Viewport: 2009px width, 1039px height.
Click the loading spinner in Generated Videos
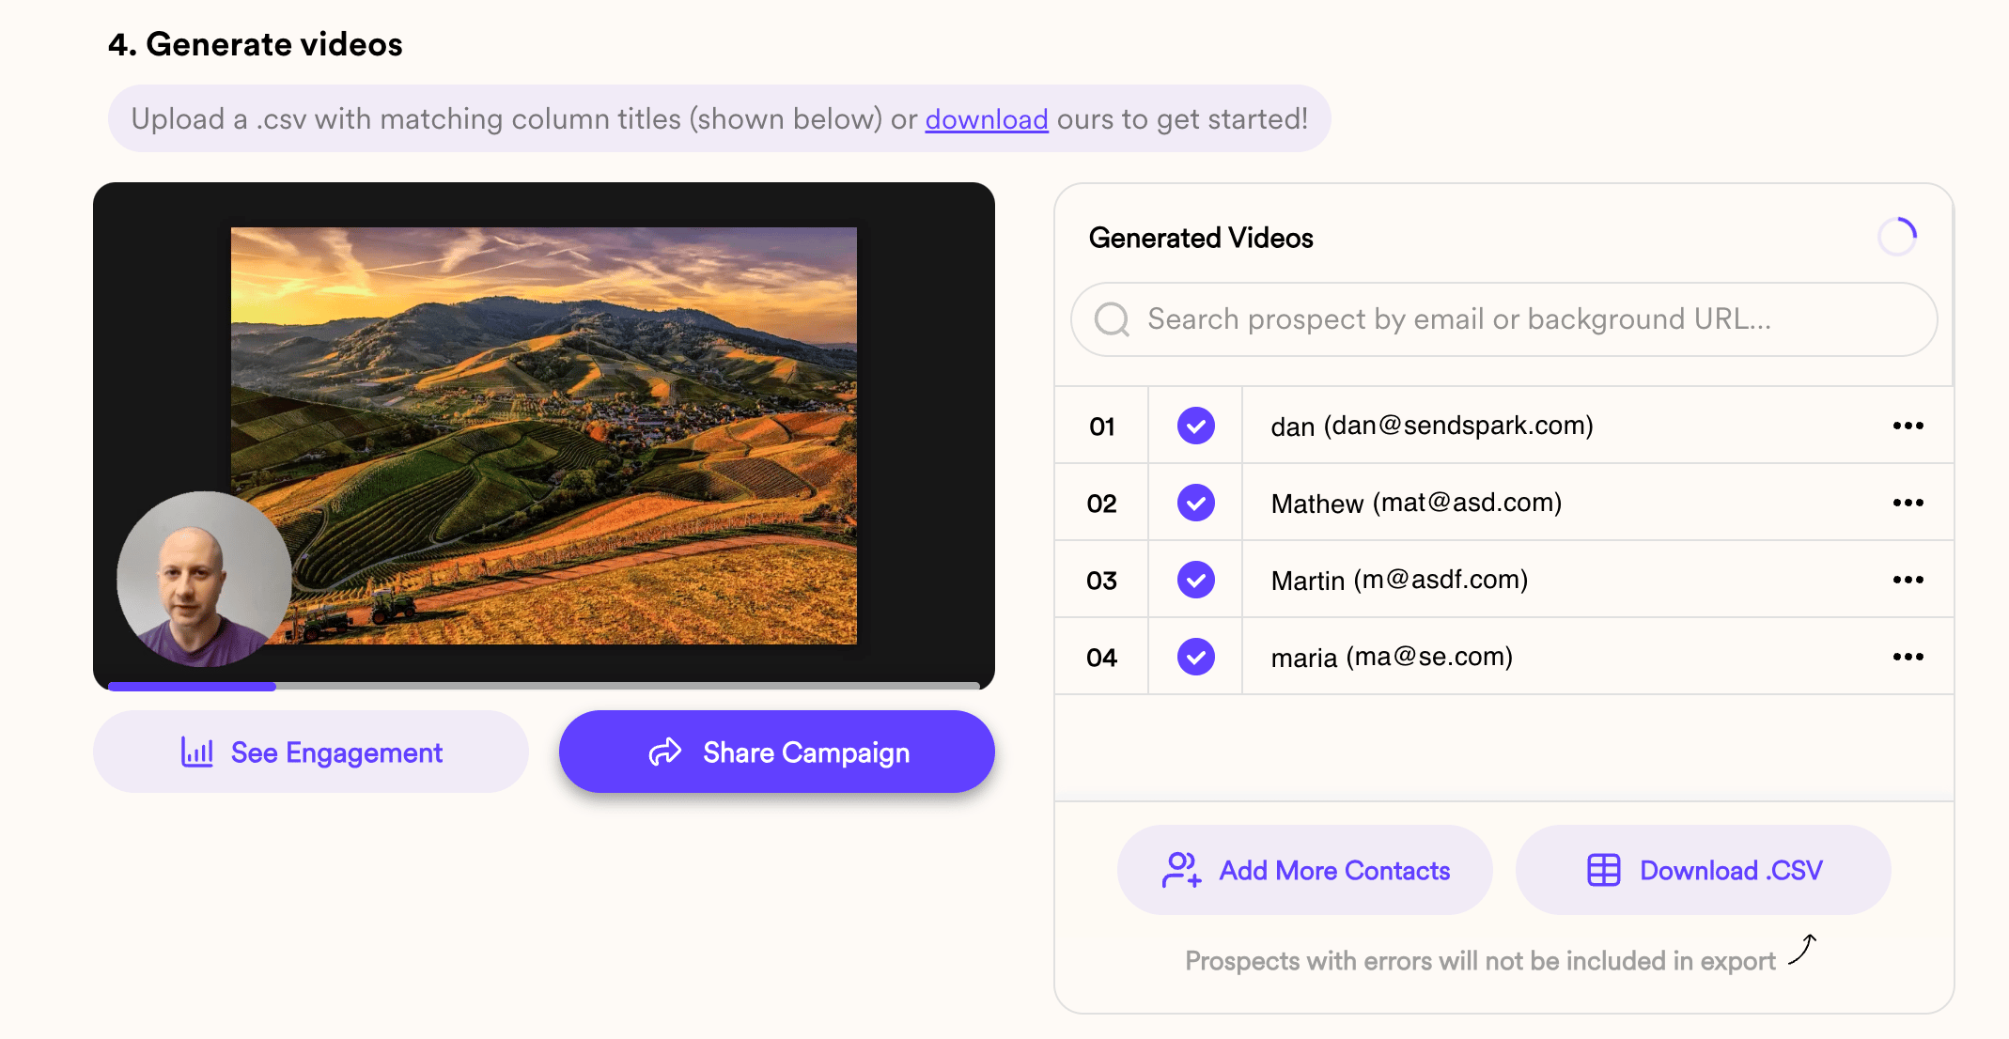(1897, 237)
